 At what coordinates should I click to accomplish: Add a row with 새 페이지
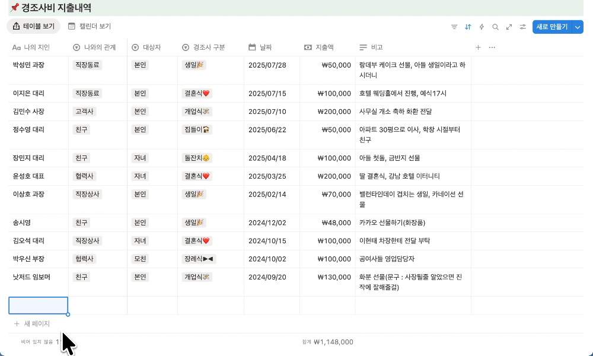(x=37, y=324)
